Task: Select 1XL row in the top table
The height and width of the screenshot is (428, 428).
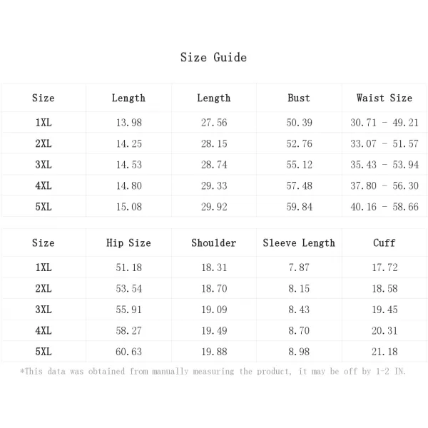Action: (214, 123)
